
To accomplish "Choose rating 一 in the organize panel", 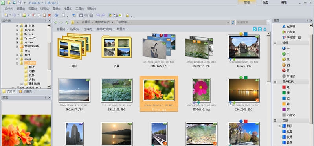I will [286, 48].
